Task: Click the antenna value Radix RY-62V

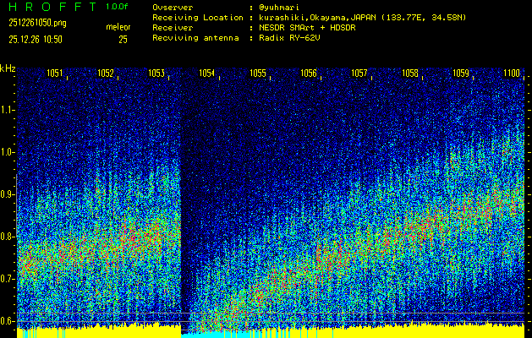Action: click(x=289, y=38)
